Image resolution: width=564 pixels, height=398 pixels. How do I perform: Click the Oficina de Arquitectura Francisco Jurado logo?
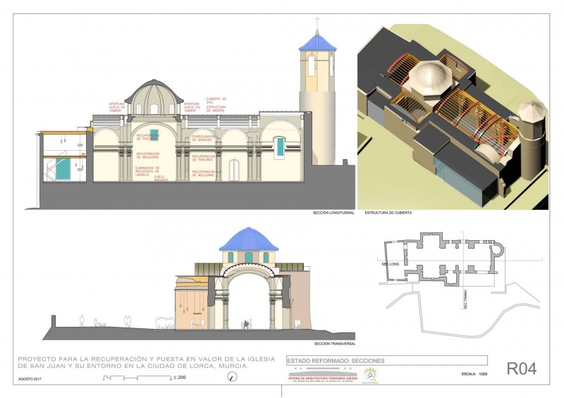coord(323,375)
